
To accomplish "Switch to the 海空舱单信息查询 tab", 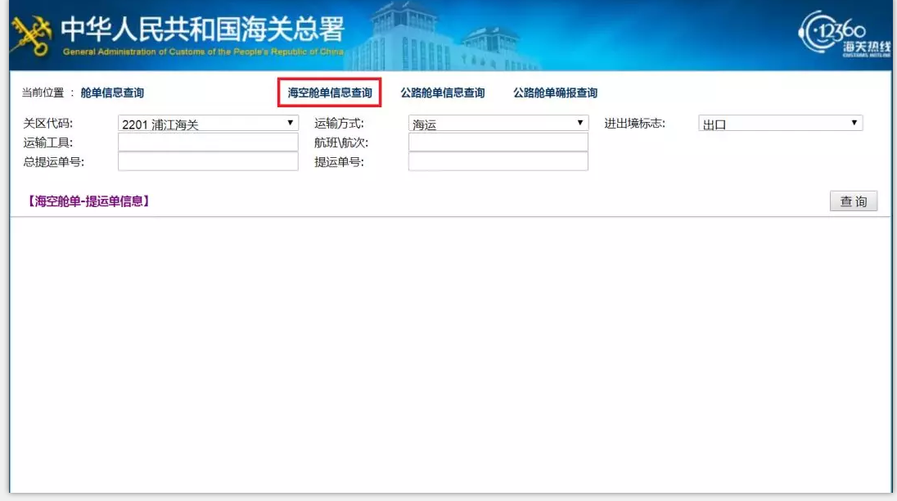I will (x=330, y=93).
